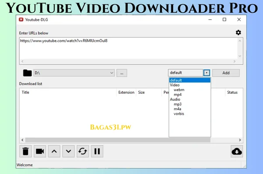Click the Title column header
The width and height of the screenshot is (263, 174).
click(x=68, y=92)
